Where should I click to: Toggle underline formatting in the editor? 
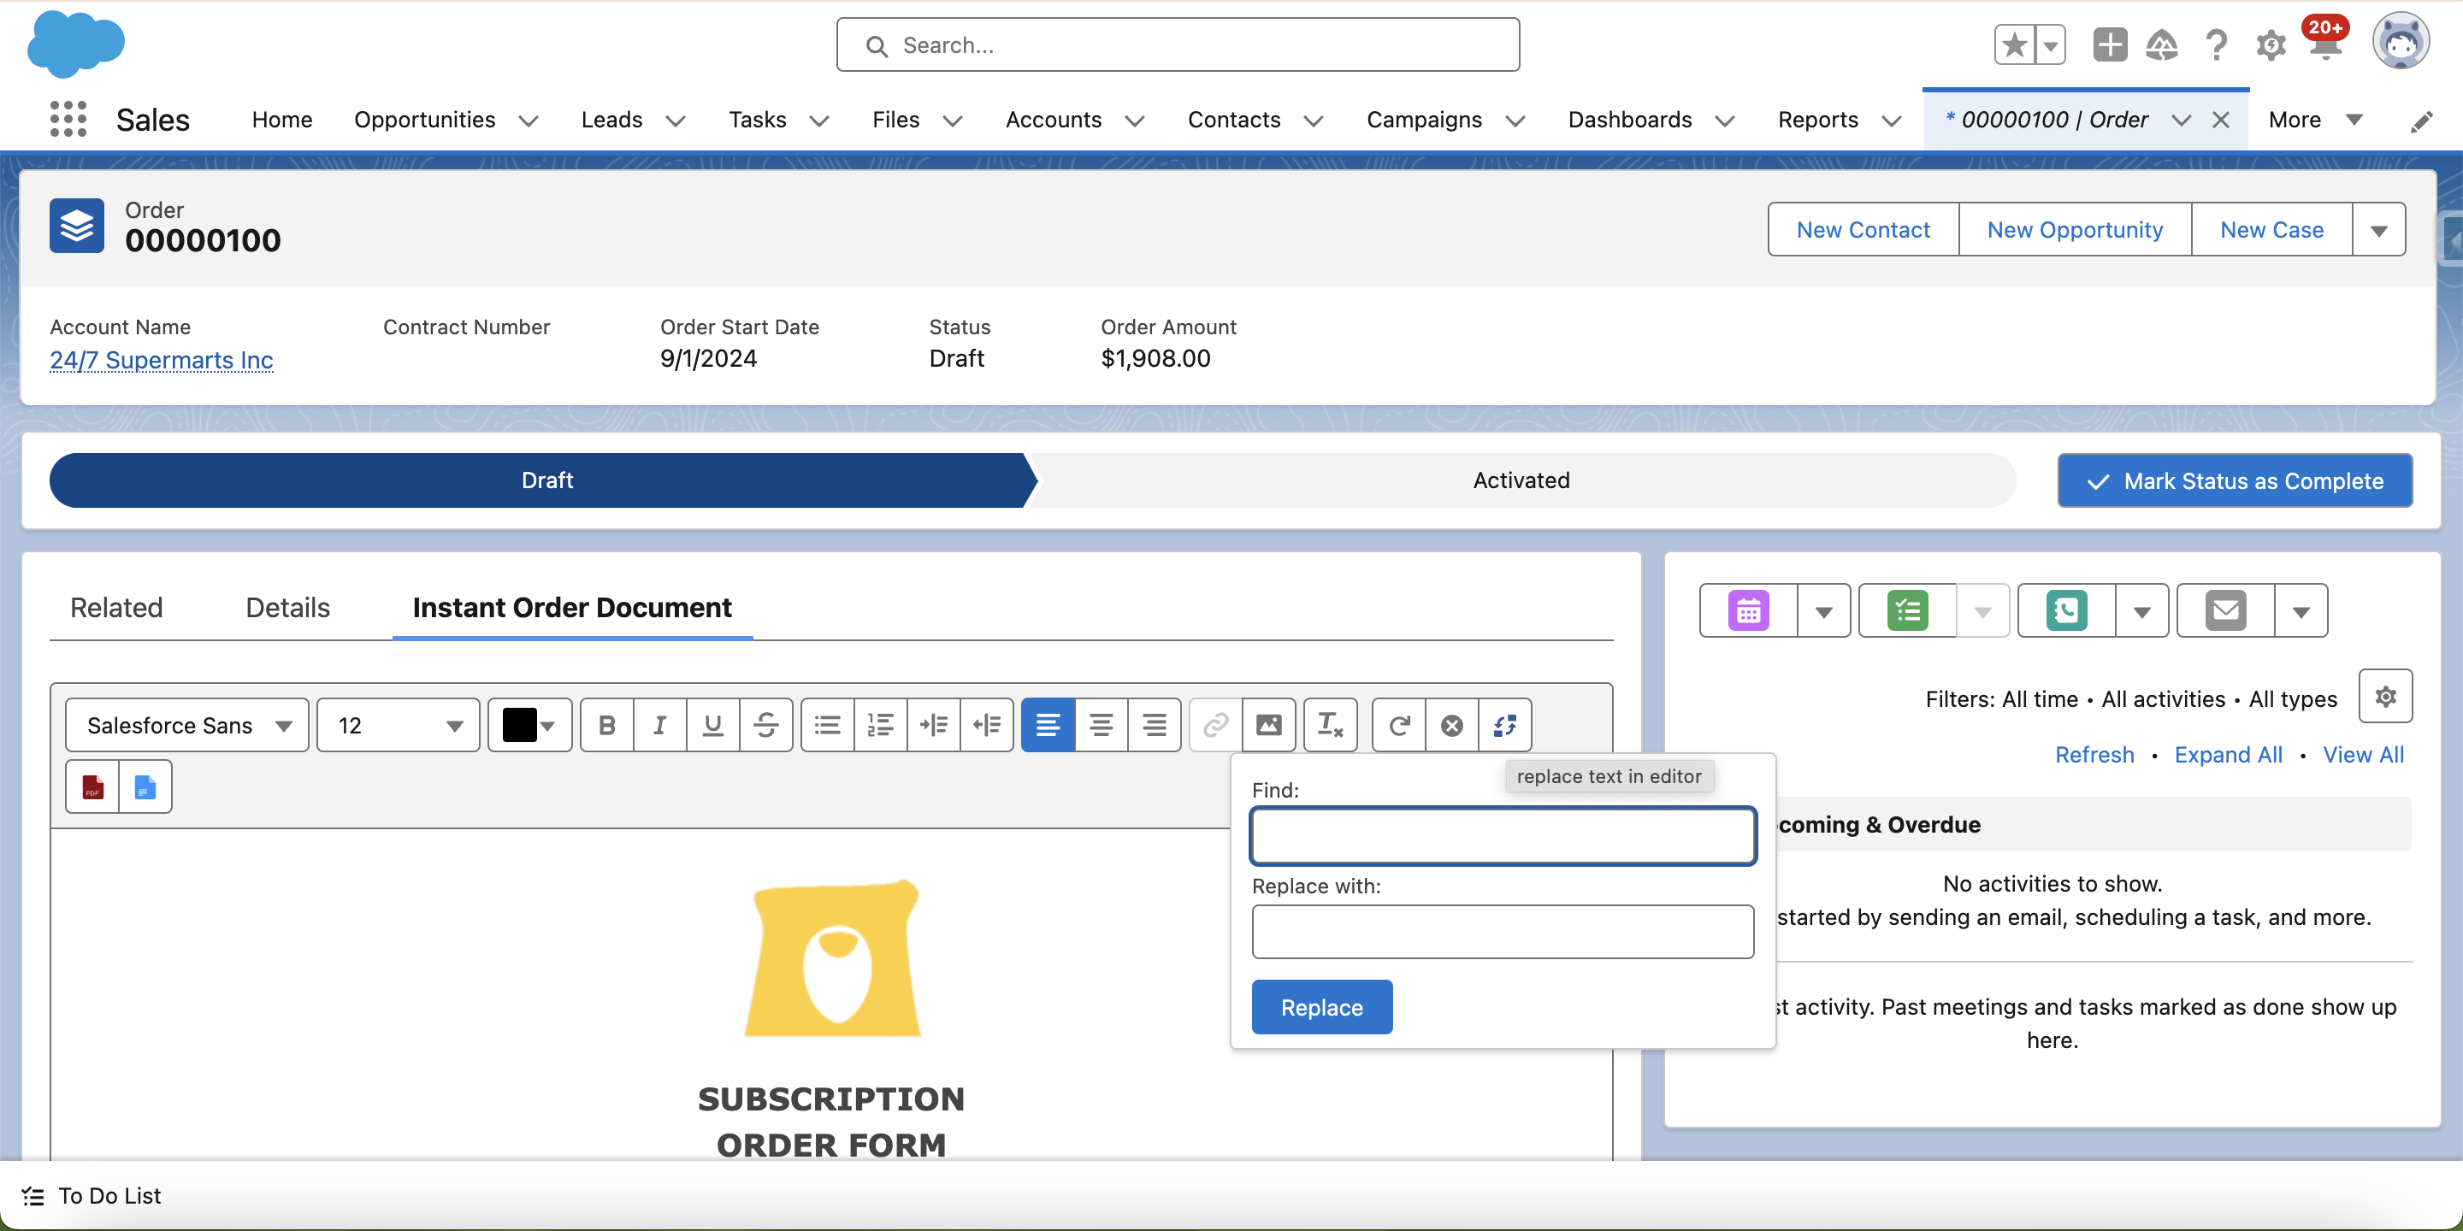tap(712, 726)
